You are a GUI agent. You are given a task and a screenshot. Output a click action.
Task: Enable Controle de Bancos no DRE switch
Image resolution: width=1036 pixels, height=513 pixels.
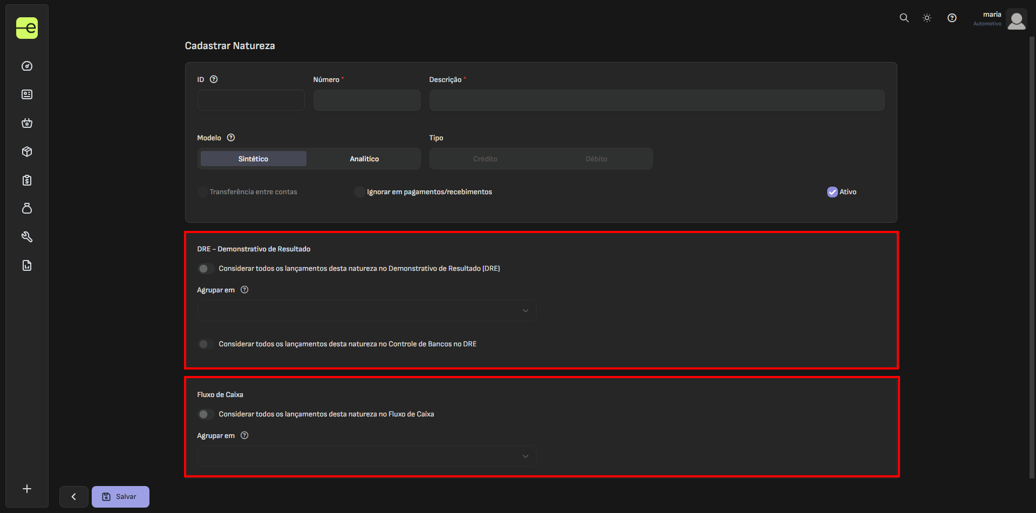206,344
